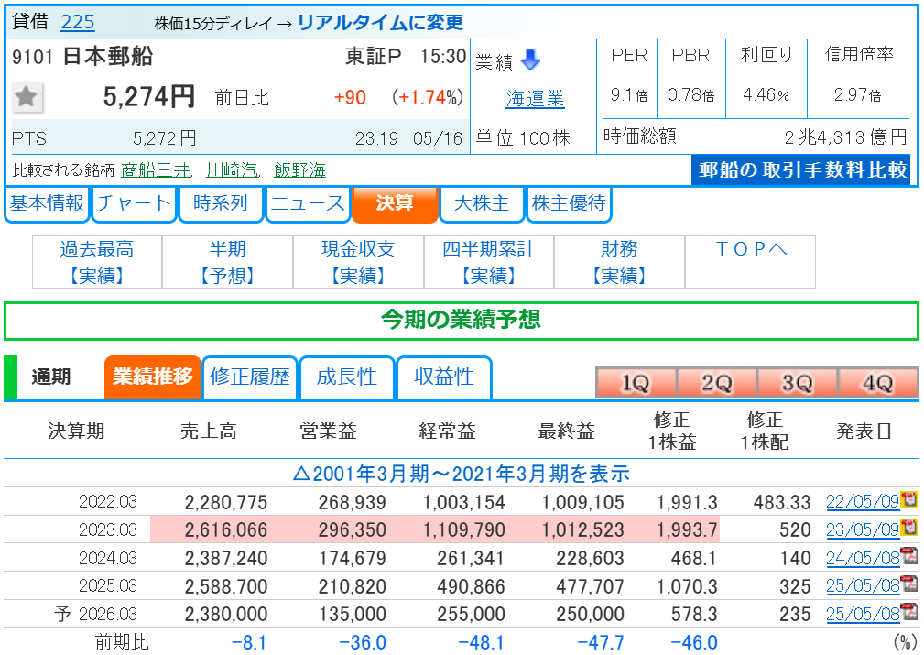Image resolution: width=924 pixels, height=655 pixels.
Task: Open the document icon beside 23/05/09
Action: point(909,528)
